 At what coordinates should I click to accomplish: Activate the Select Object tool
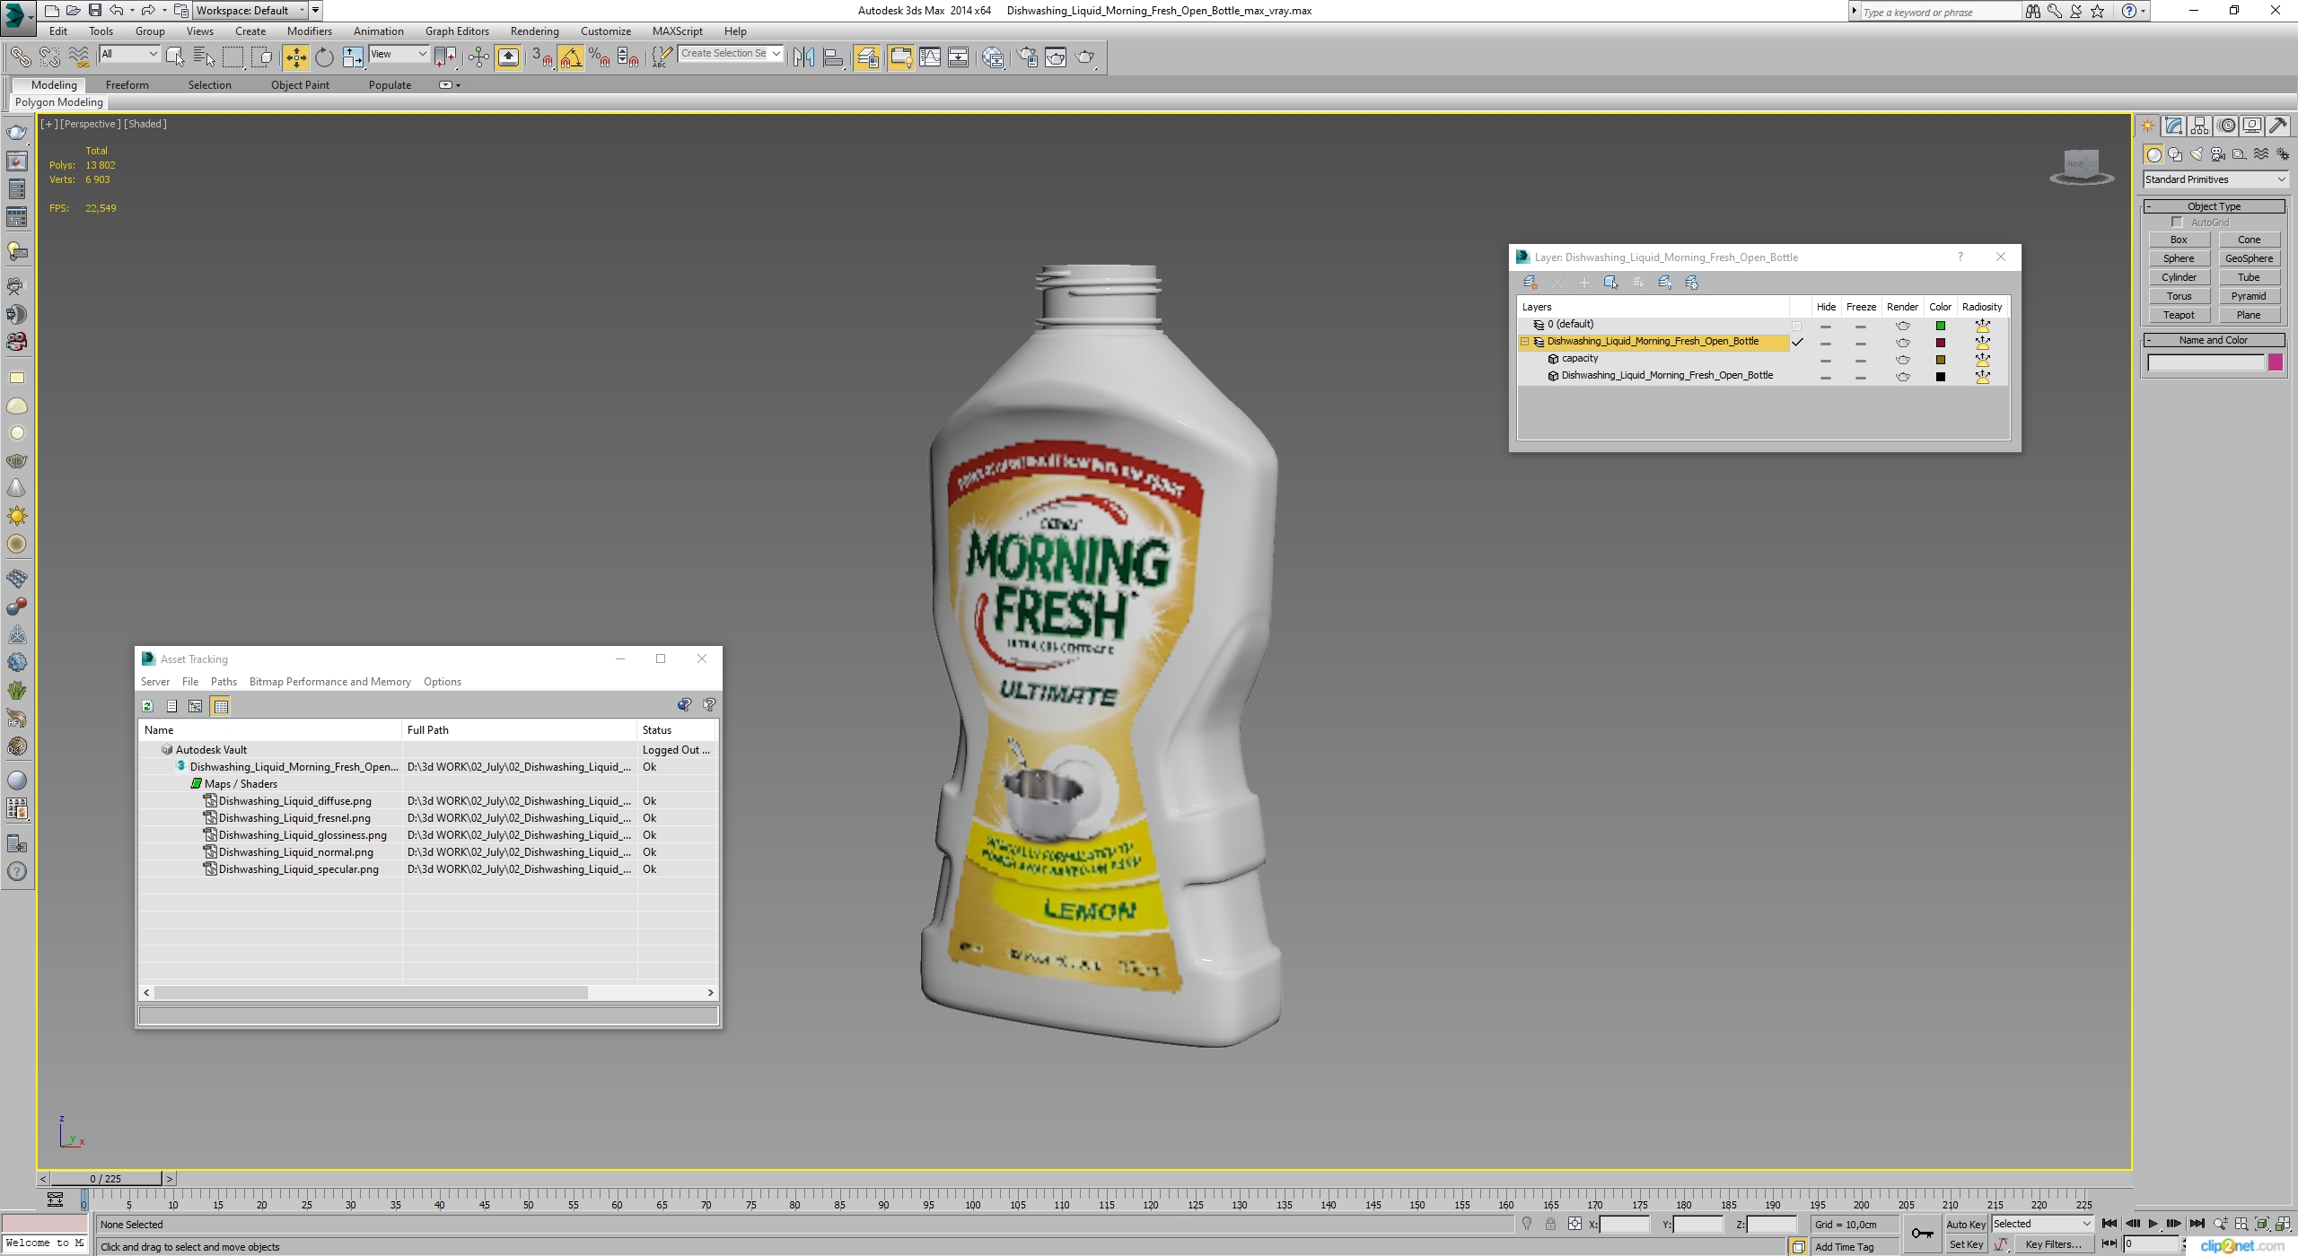175,57
